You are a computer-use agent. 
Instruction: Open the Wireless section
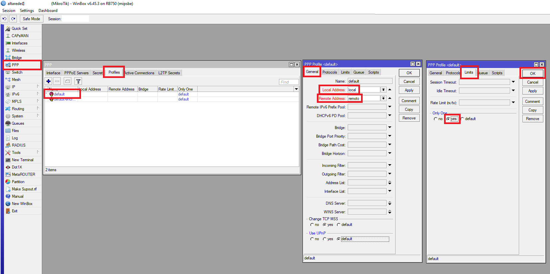tap(18, 50)
